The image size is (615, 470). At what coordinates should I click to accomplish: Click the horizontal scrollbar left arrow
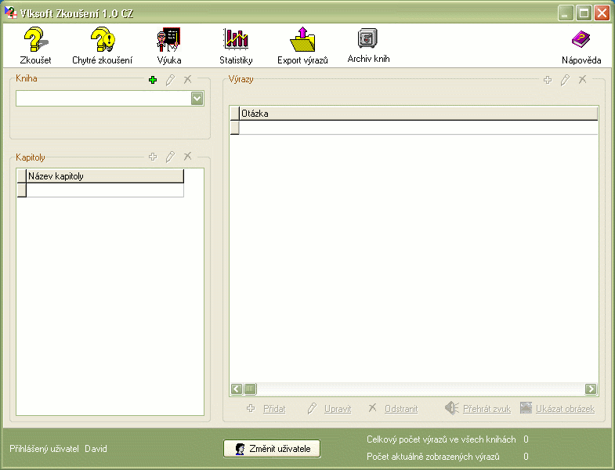click(237, 389)
